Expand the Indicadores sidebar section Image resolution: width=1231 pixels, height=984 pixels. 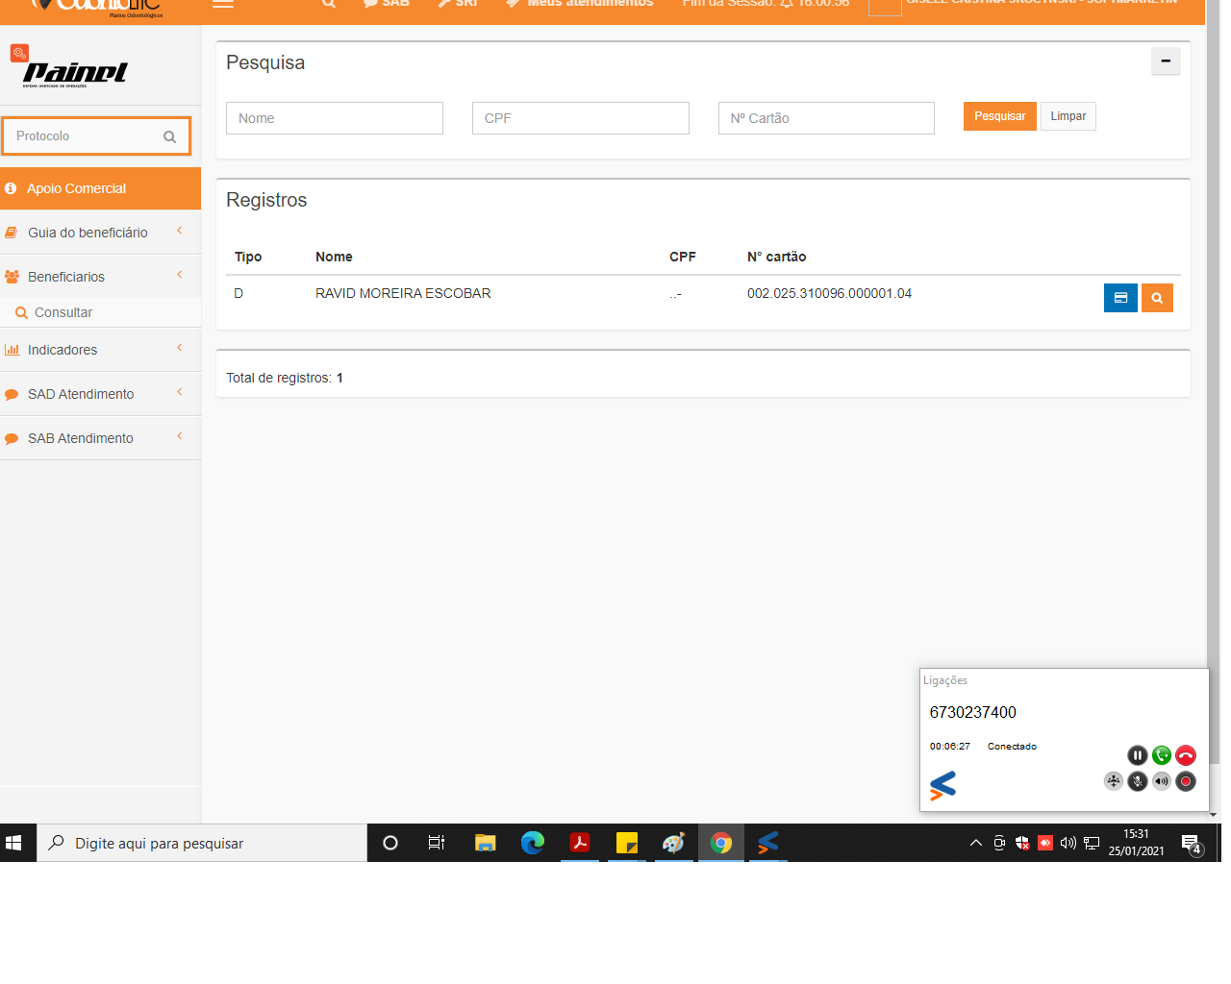pos(63,350)
